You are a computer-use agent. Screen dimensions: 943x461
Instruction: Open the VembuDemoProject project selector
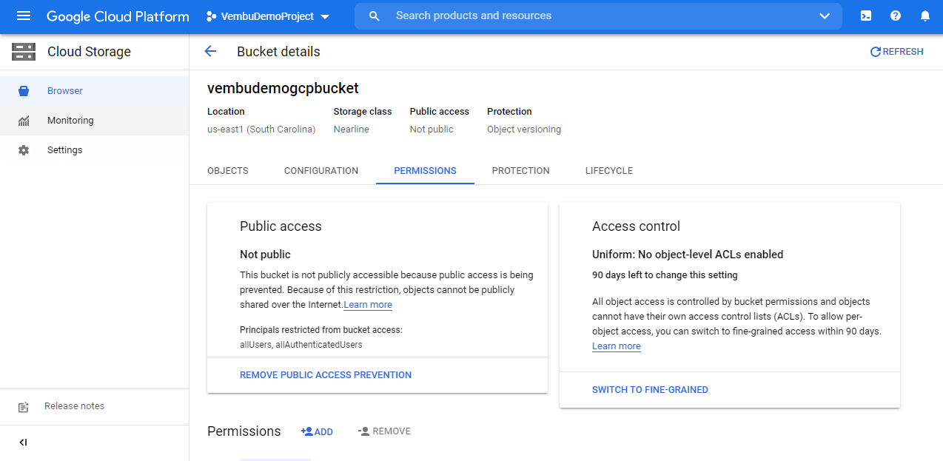(x=268, y=16)
